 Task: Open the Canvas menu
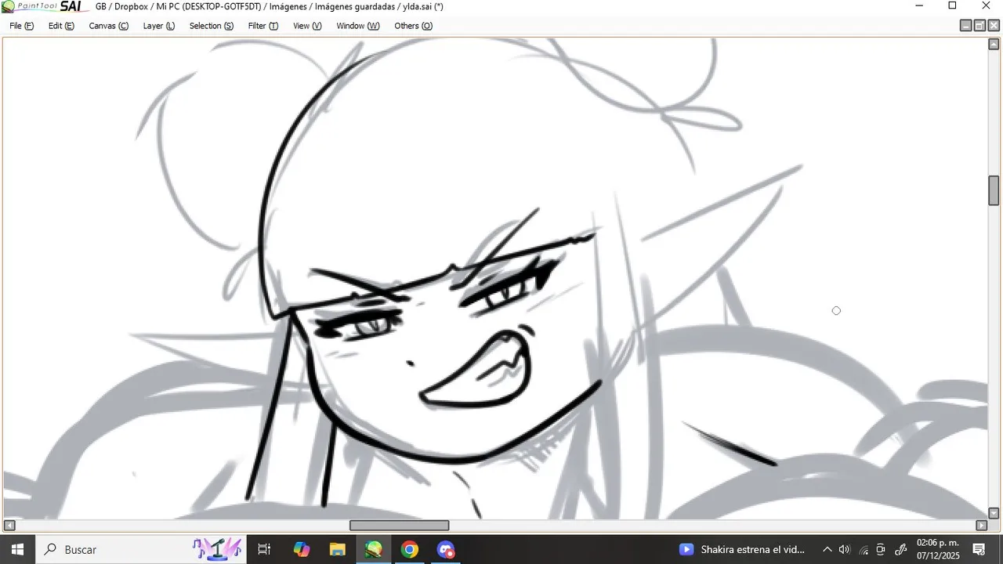pyautogui.click(x=108, y=26)
